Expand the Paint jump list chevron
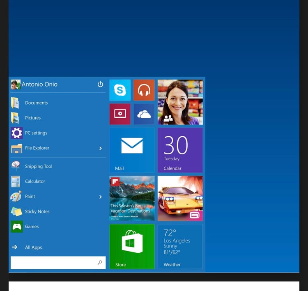Viewport: 308px width, 291px height. click(x=100, y=197)
